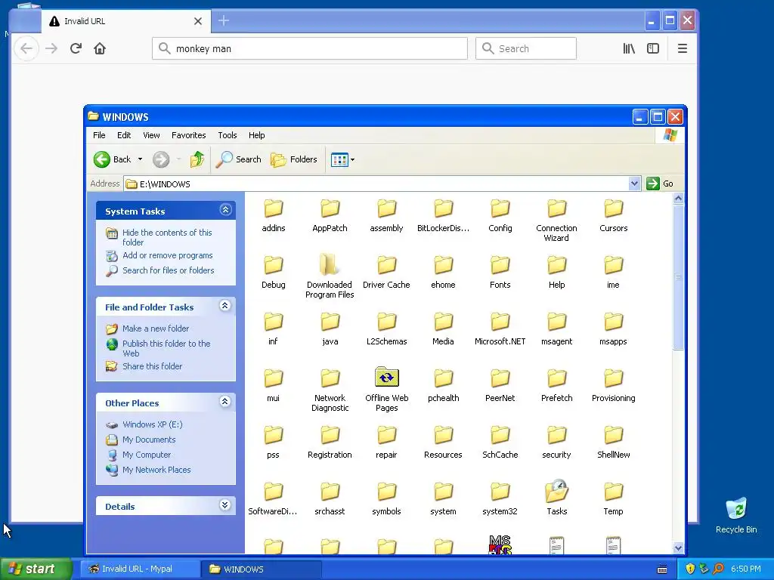Open the View menu in Explorer
Viewport: 774px width, 580px height.
(151, 135)
